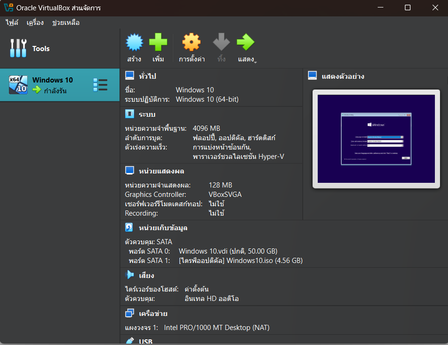The width and height of the screenshot is (448, 345).
Task: Click Windows 10 (64-bit) operating system value
Action: click(x=207, y=99)
